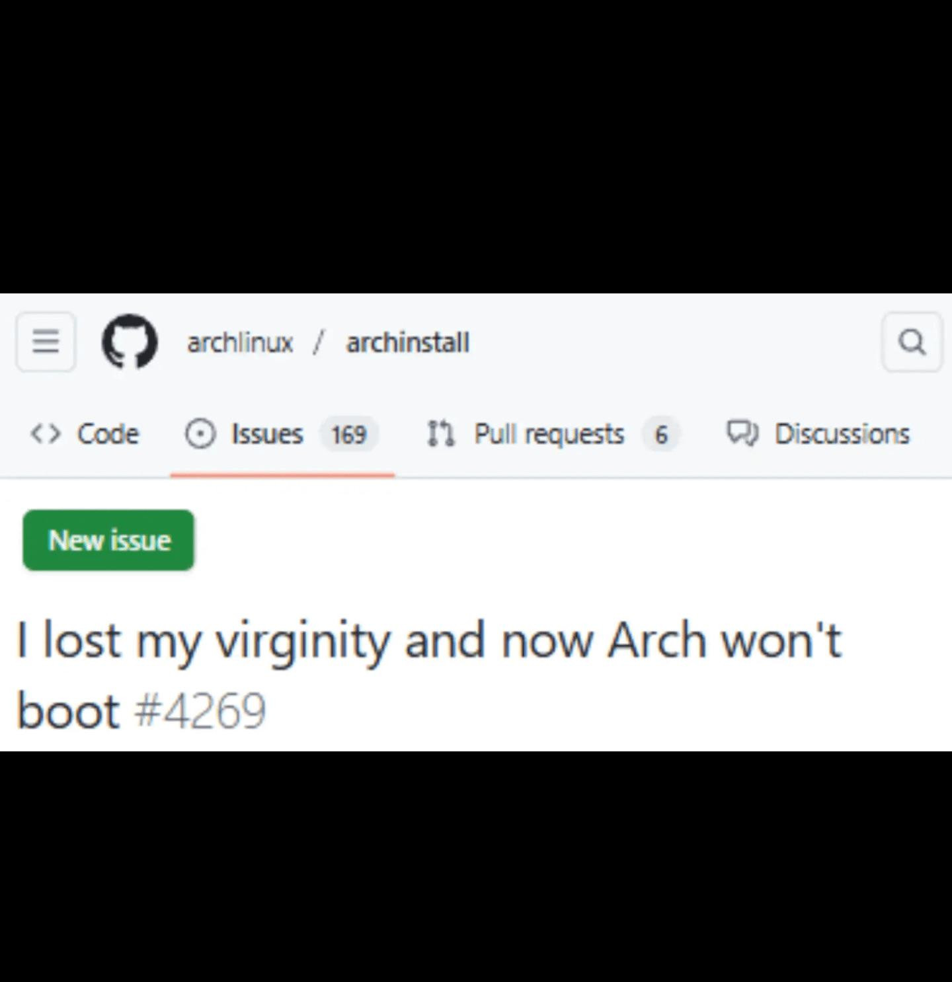Select the Issues tab label
This screenshot has width=952, height=982.
pos(267,434)
